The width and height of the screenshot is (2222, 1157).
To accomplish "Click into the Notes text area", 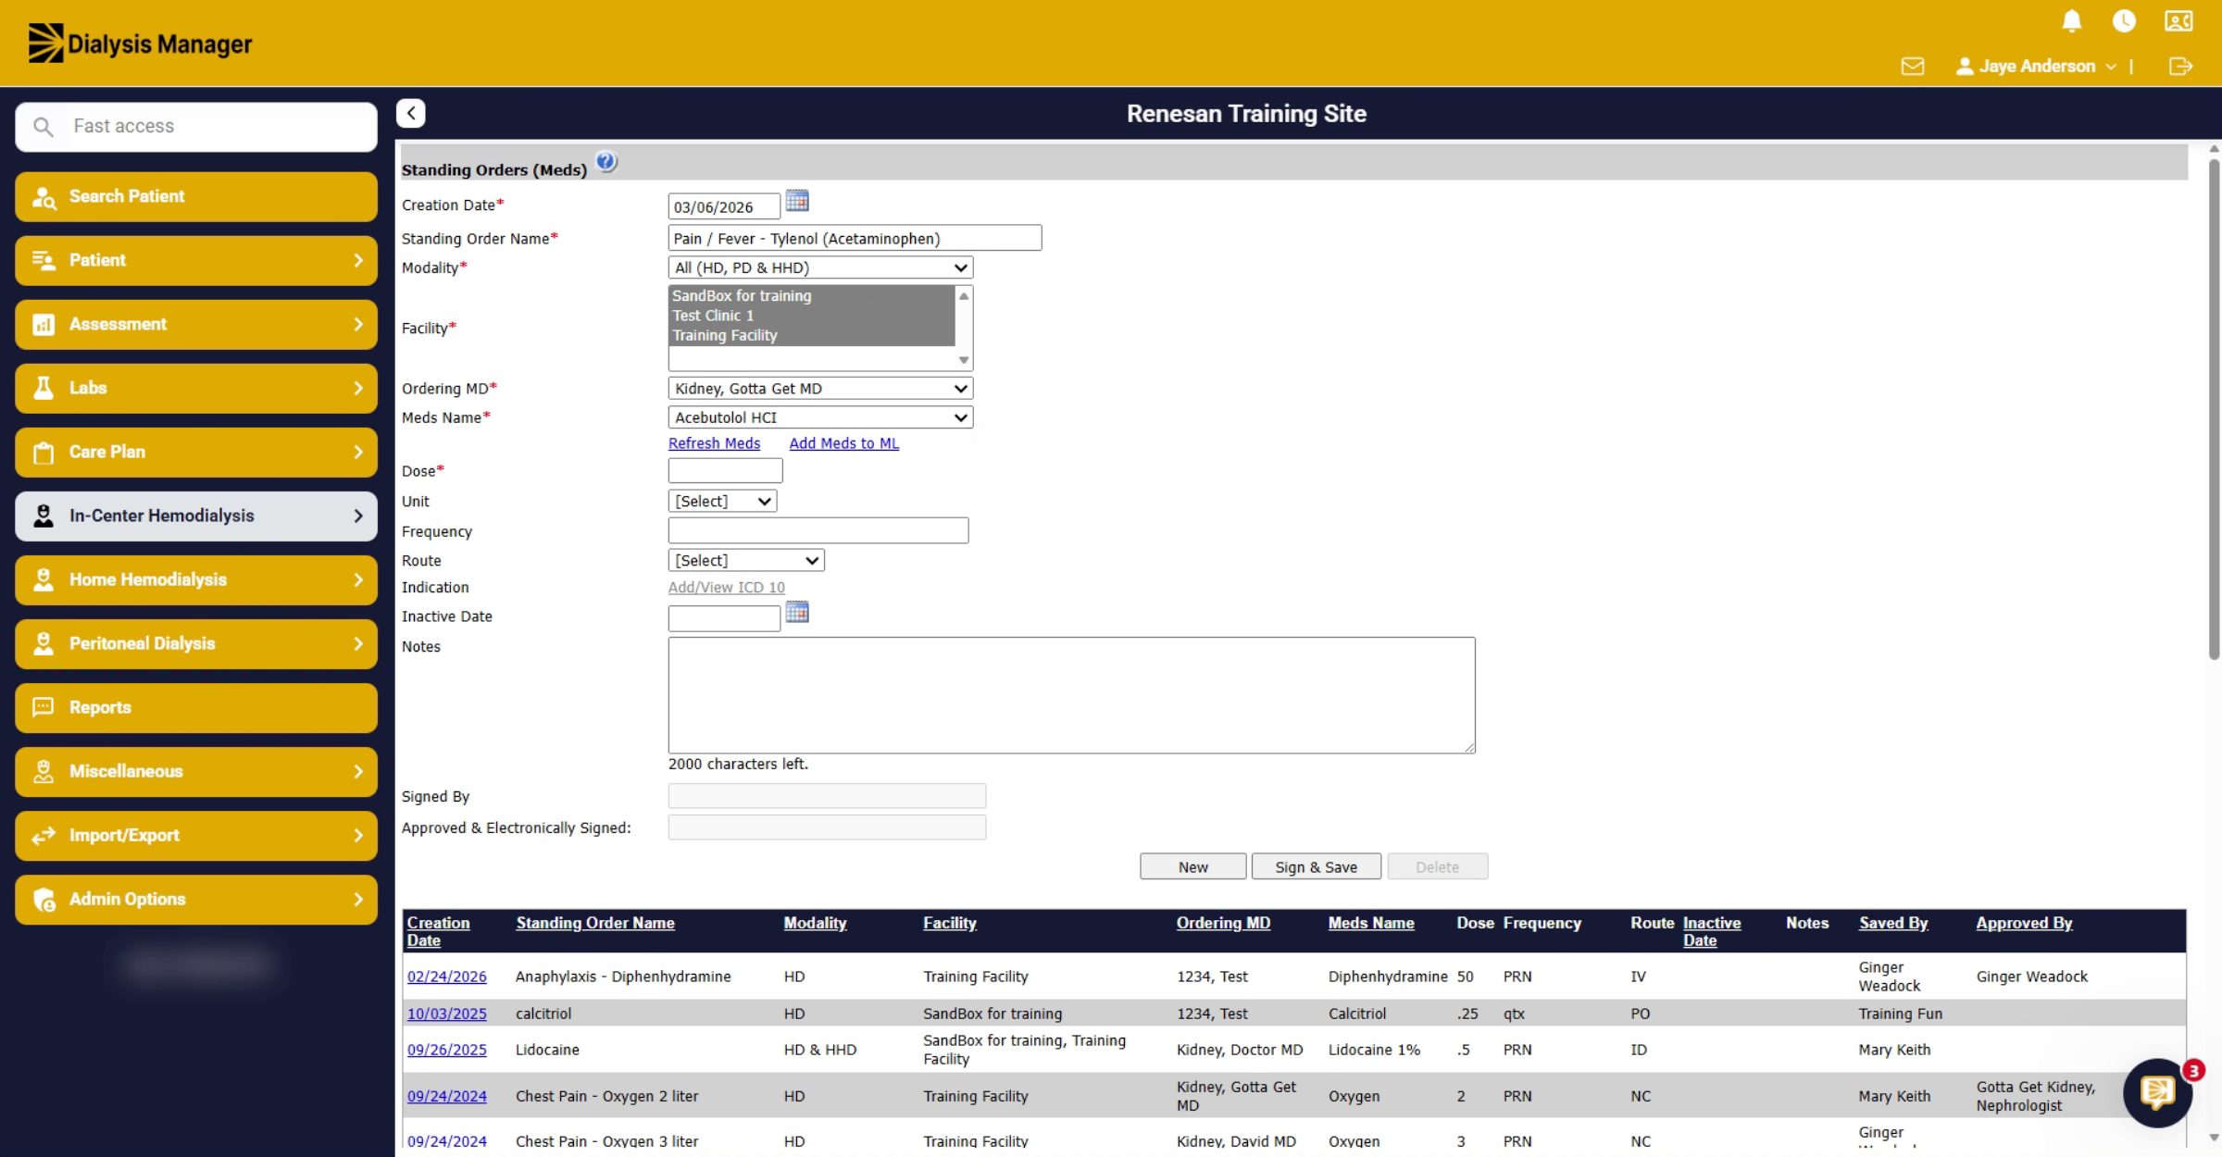I will [x=1071, y=695].
